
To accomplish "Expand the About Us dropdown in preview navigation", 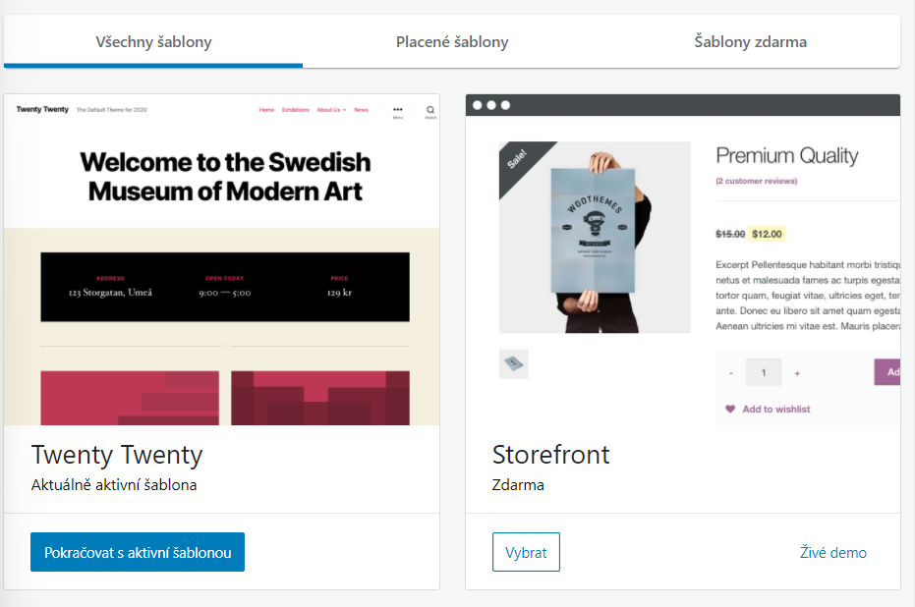I will coord(331,109).
